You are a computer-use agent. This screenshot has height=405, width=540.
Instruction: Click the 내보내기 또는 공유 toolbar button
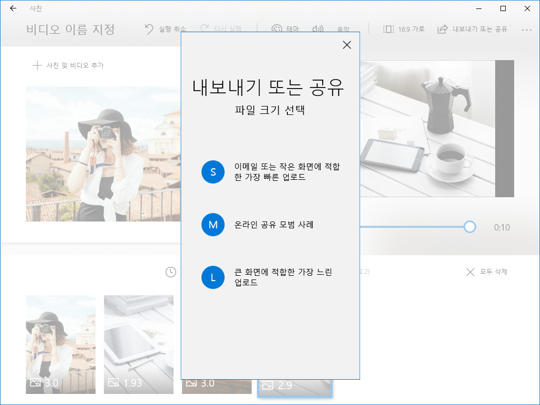coord(472,30)
